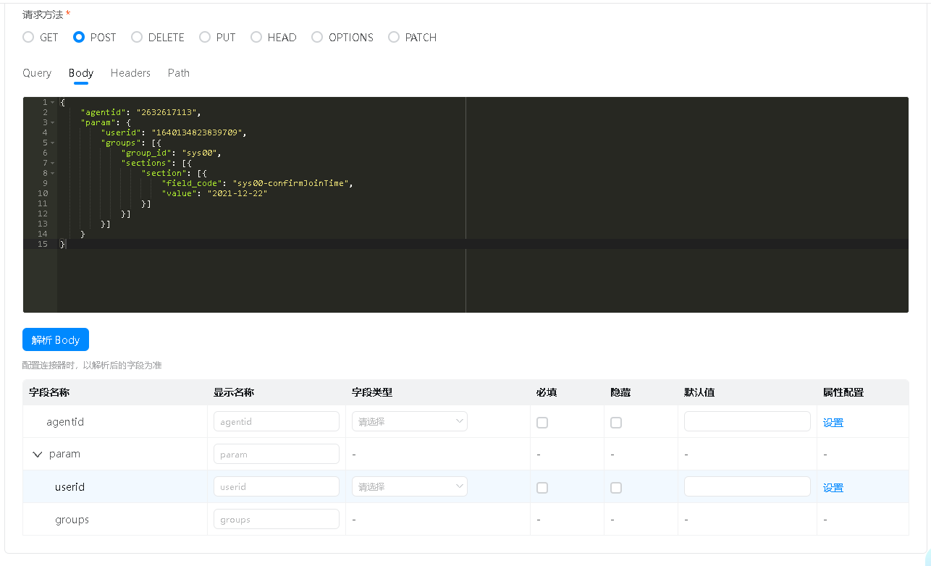Focus the agentid display name field
This screenshot has width=931, height=566.
pyautogui.click(x=277, y=421)
